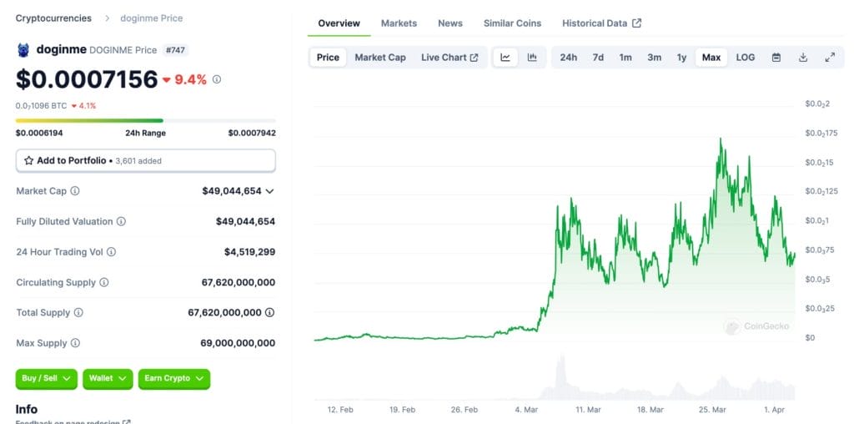Open the Historical Data tab

coord(601,23)
